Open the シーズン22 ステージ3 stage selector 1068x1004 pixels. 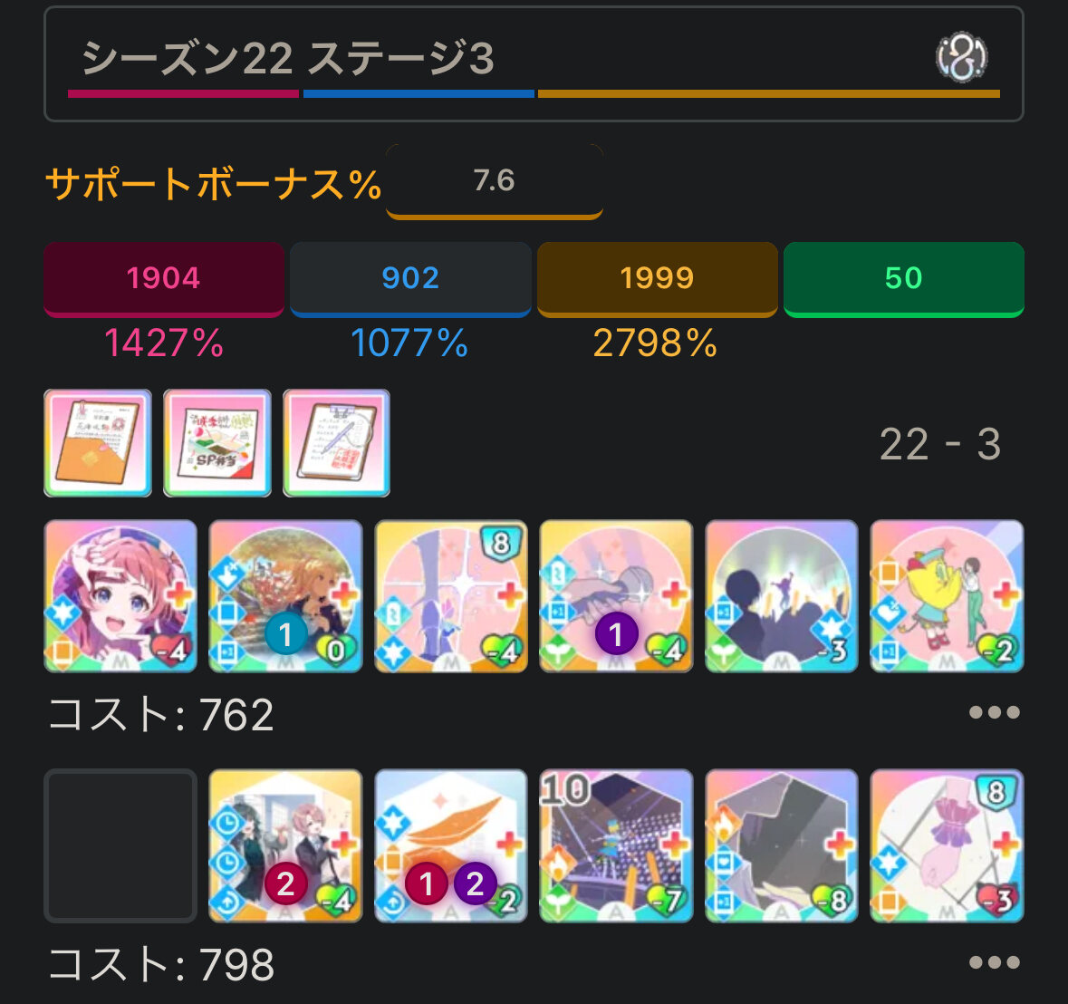(534, 64)
